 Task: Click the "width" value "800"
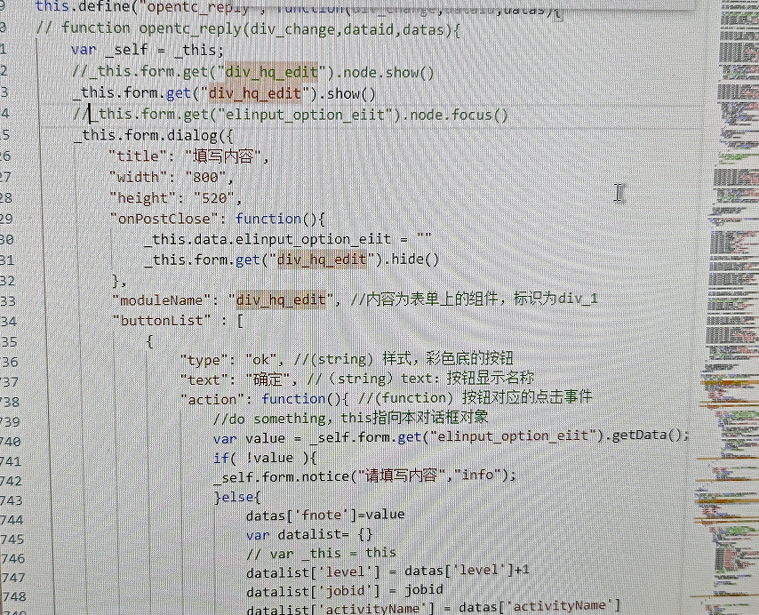point(205,177)
